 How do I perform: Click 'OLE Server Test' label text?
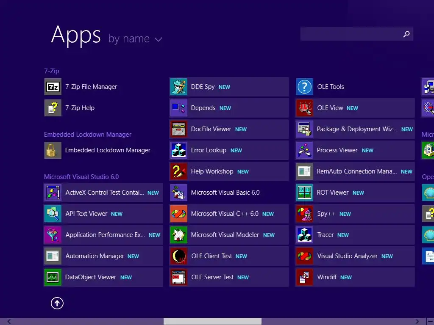213,277
